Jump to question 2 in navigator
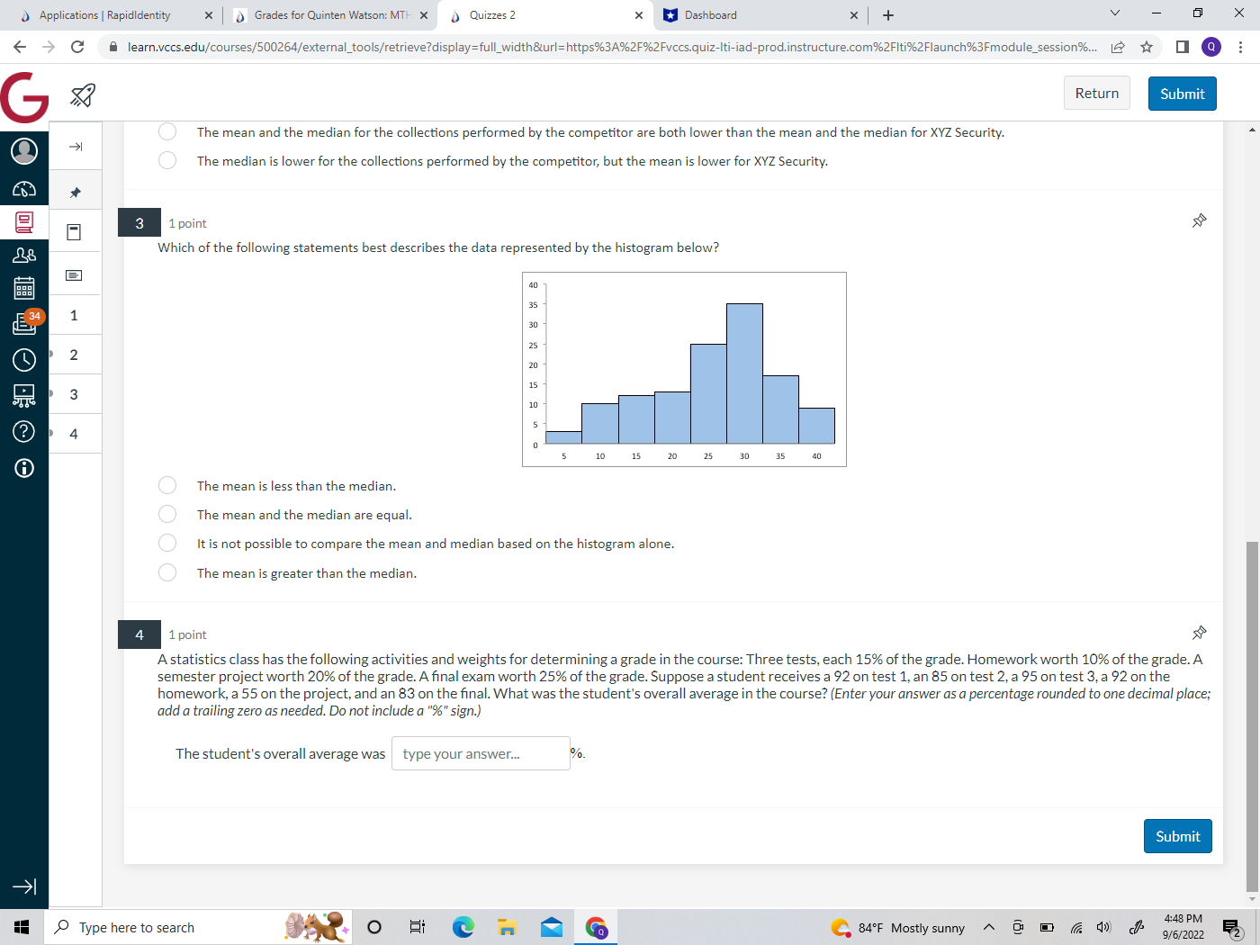 (74, 355)
